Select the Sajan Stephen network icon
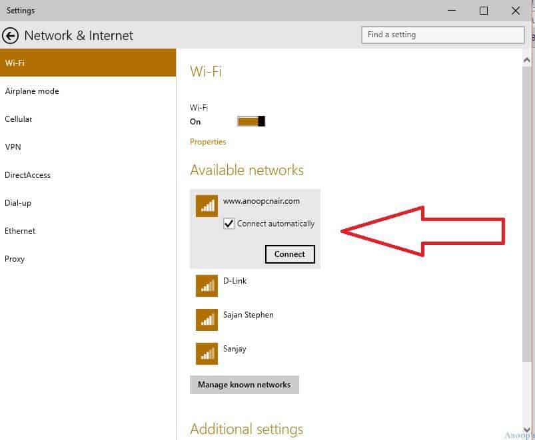 207,320
